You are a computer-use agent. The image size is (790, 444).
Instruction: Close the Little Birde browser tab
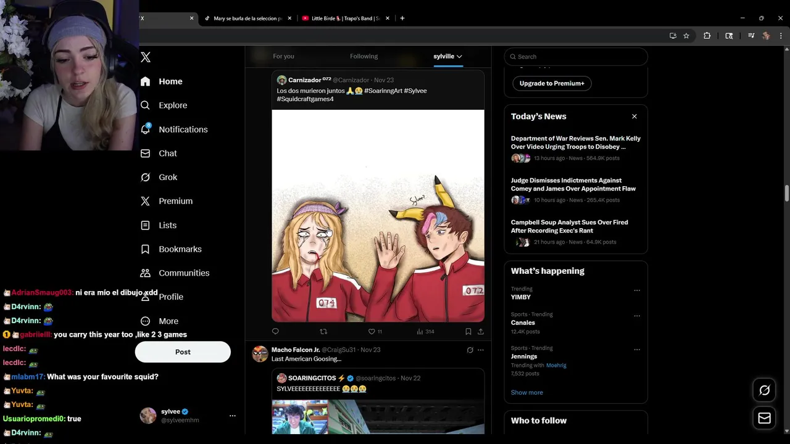coord(388,18)
